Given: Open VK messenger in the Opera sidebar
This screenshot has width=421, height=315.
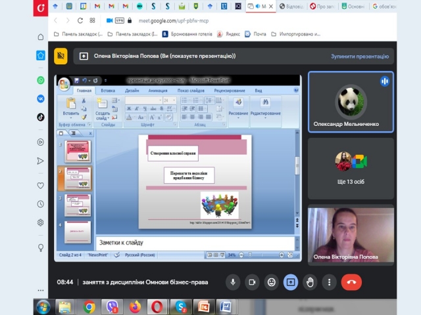Looking at the screenshot, I should tap(41, 98).
